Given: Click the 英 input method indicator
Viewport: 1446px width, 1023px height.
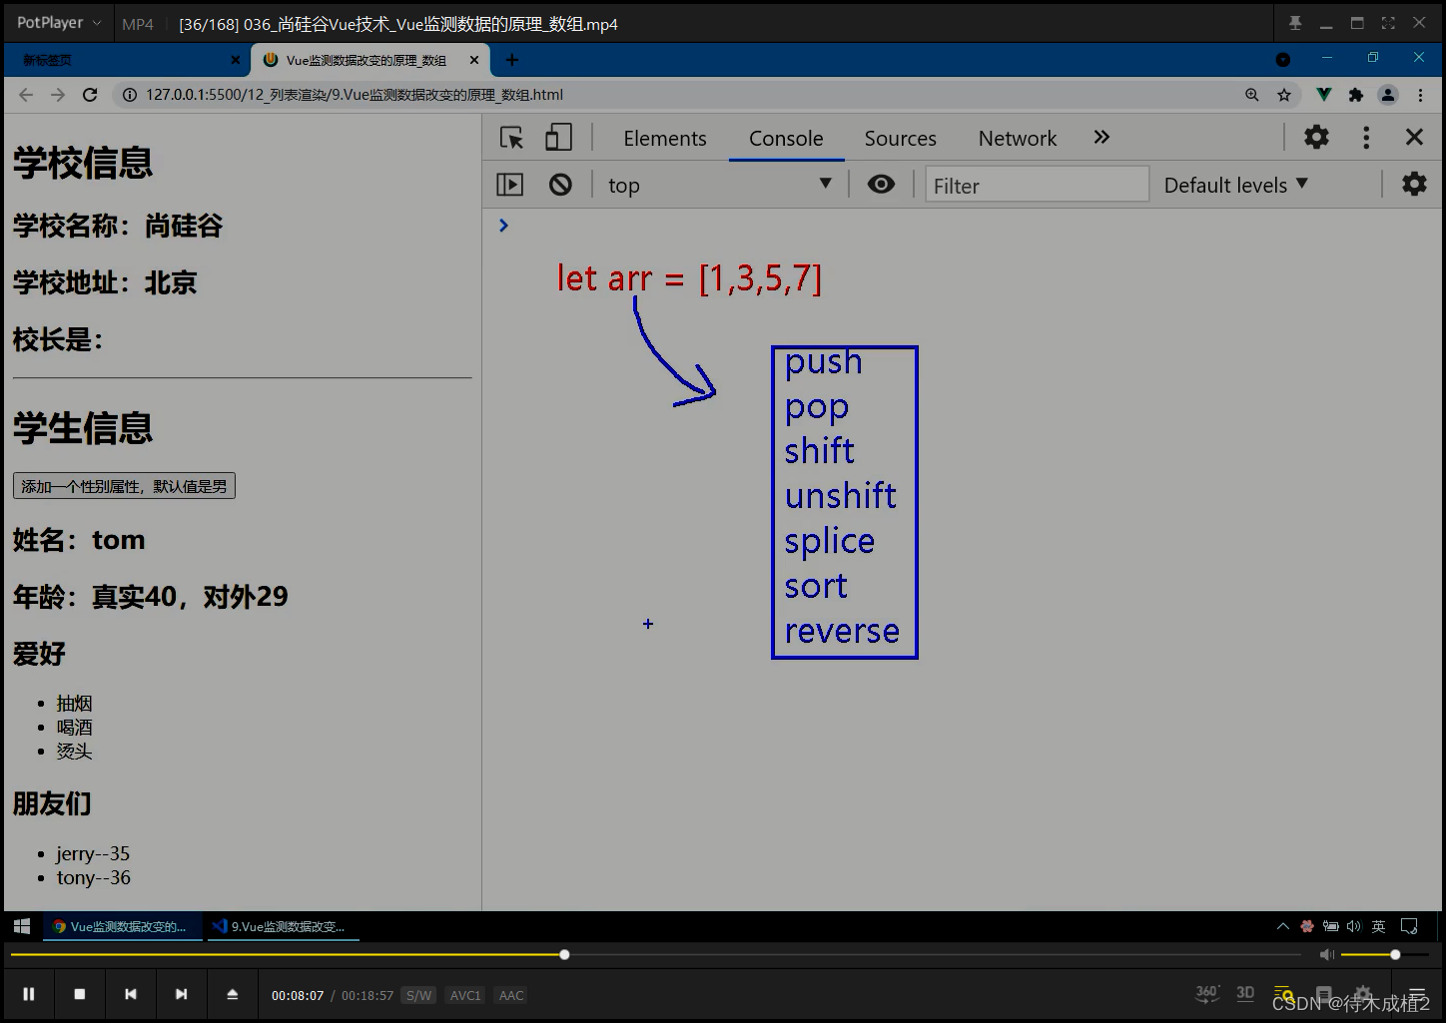Looking at the screenshot, I should pos(1379,926).
